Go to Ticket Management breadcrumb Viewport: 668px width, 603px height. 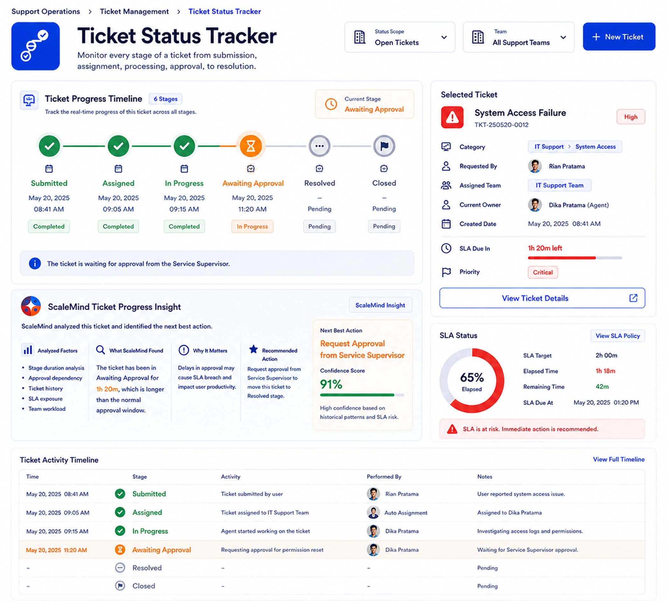pyautogui.click(x=134, y=11)
